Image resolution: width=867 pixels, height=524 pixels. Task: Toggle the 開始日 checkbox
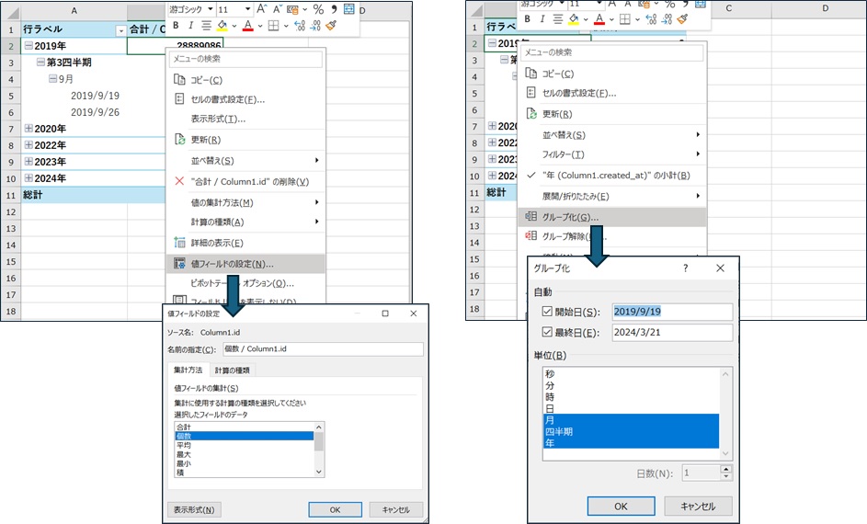(x=547, y=311)
